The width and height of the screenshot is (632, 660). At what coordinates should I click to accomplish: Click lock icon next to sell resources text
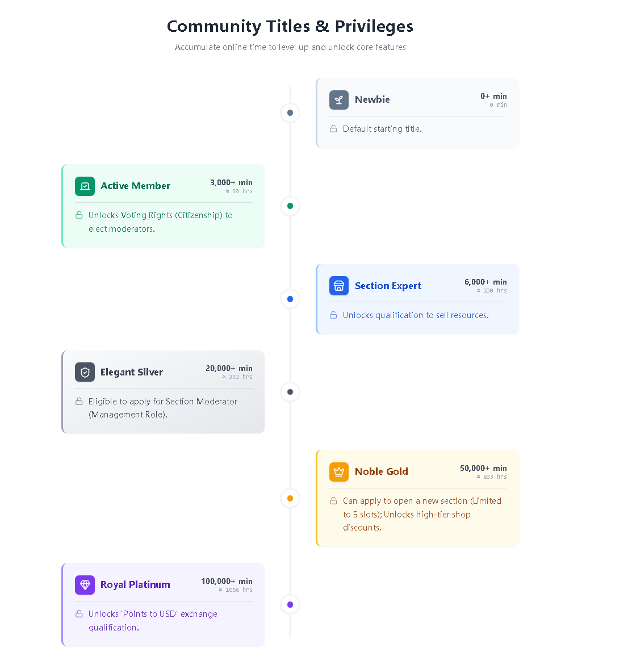pyautogui.click(x=333, y=315)
